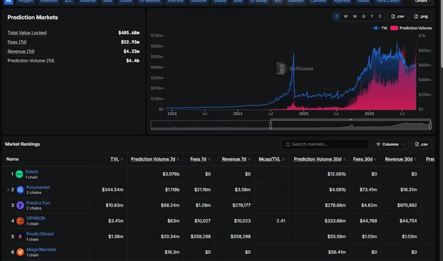Expand the Polymarket row chevron
Screen dimensions: 443x261
[x=8, y=189]
